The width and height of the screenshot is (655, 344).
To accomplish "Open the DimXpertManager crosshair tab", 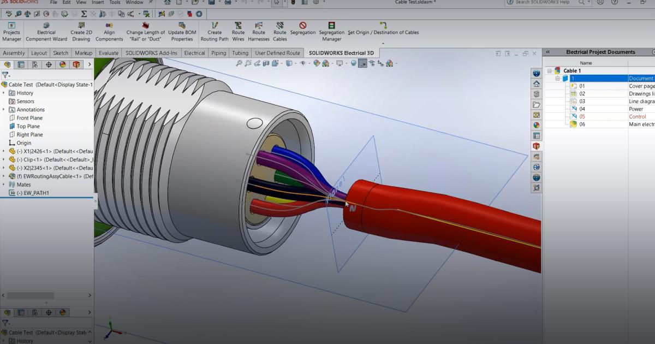I will 49,64.
